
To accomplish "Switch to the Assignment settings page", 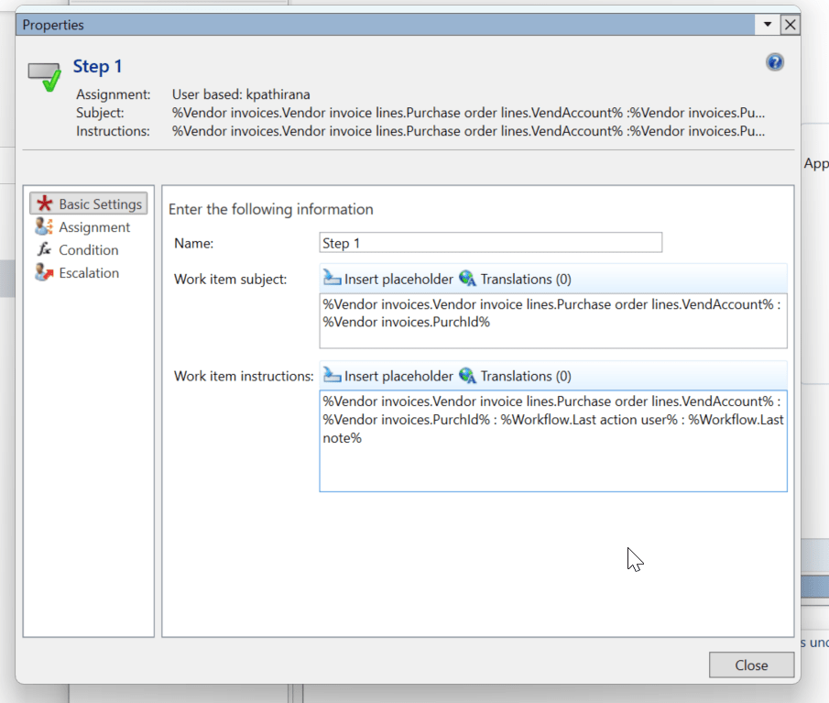I will point(94,226).
